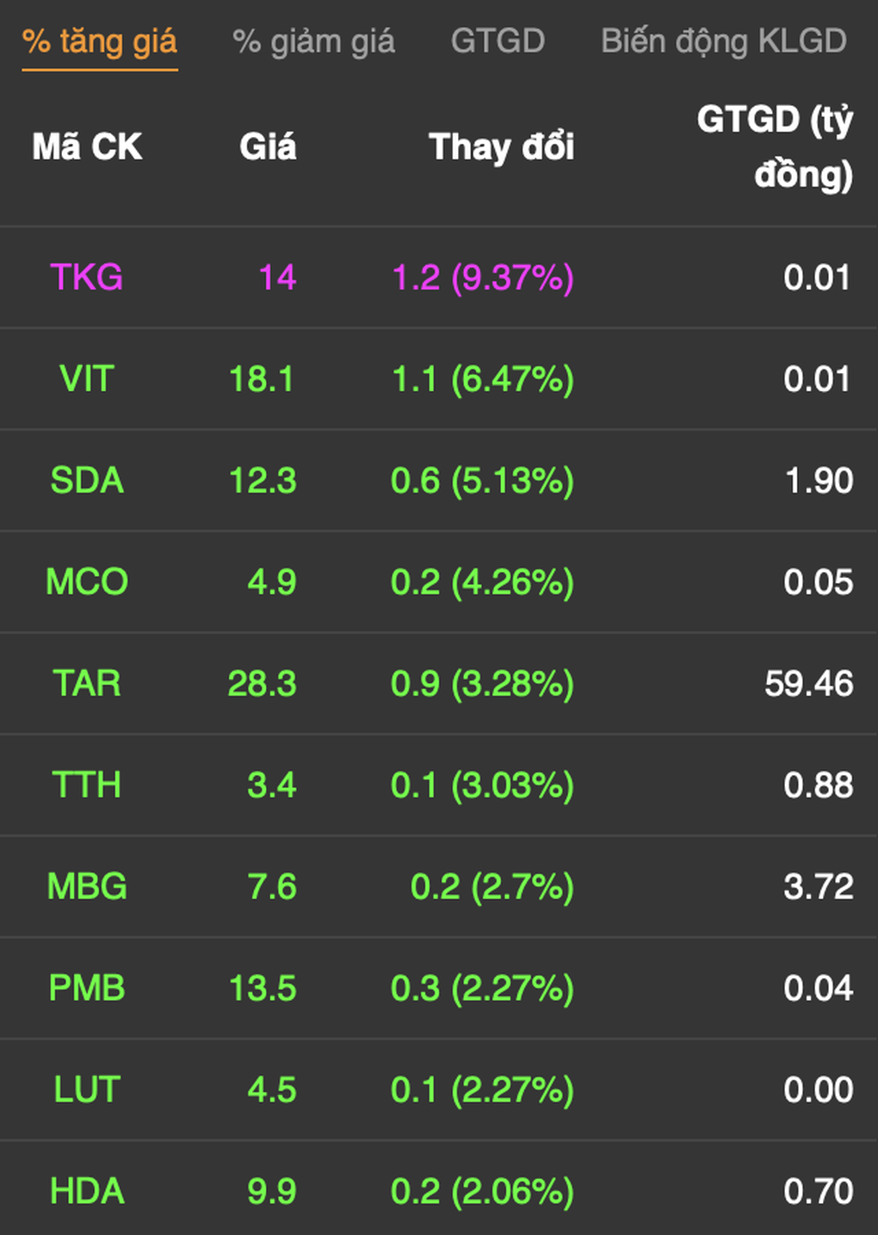Screen dimensions: 878x1235
Task: Open MCO stock ticker
Action: [x=87, y=583]
